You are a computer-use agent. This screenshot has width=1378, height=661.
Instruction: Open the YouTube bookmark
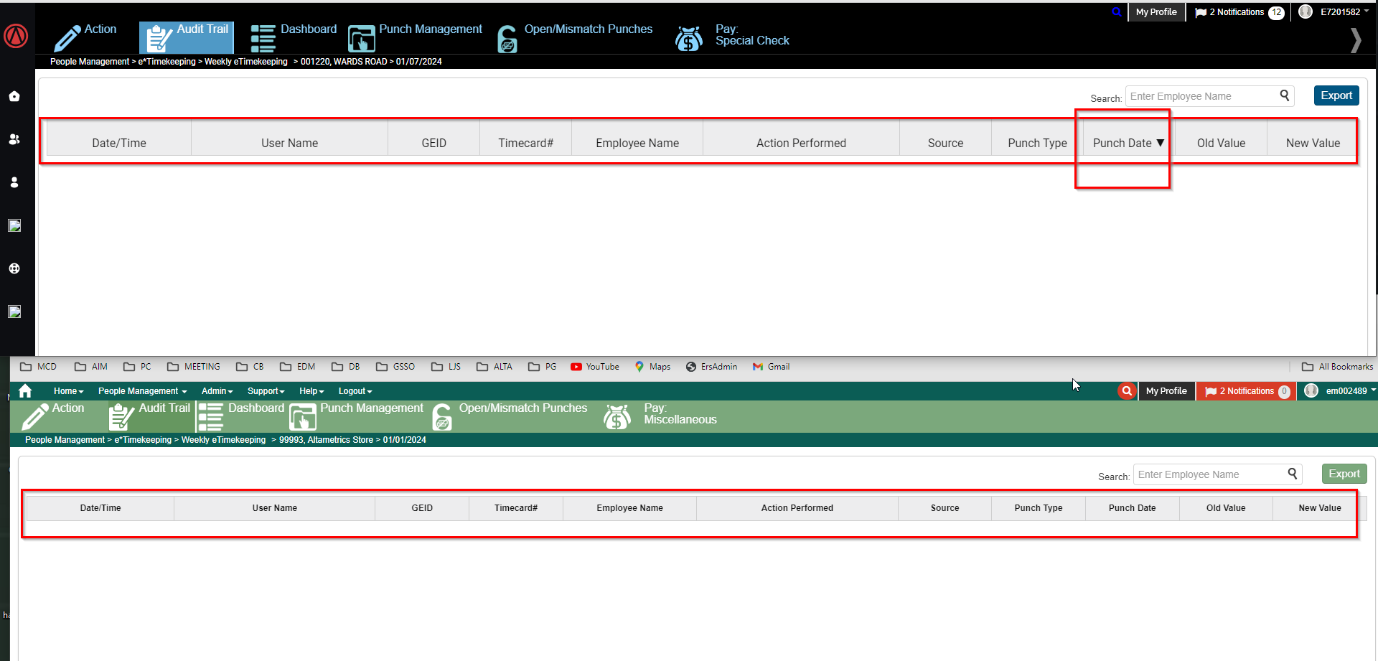point(595,367)
